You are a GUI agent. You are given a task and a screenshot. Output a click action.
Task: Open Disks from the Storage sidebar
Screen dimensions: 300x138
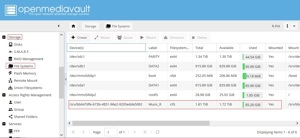click(18, 44)
